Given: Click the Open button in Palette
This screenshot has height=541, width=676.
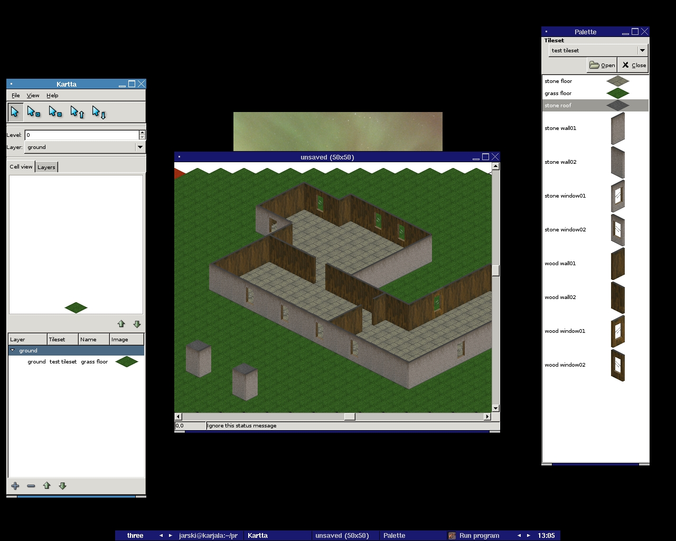Looking at the screenshot, I should coord(602,65).
